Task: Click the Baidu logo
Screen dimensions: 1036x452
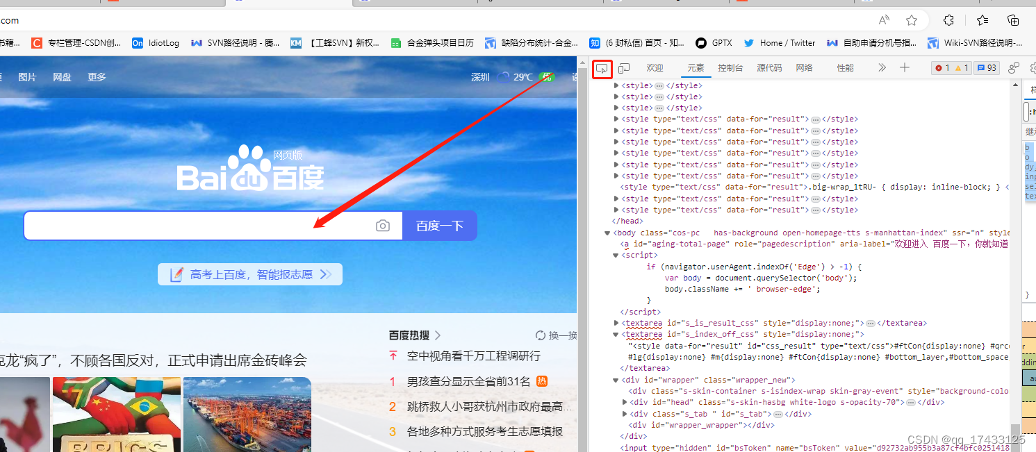Action: coord(250,168)
